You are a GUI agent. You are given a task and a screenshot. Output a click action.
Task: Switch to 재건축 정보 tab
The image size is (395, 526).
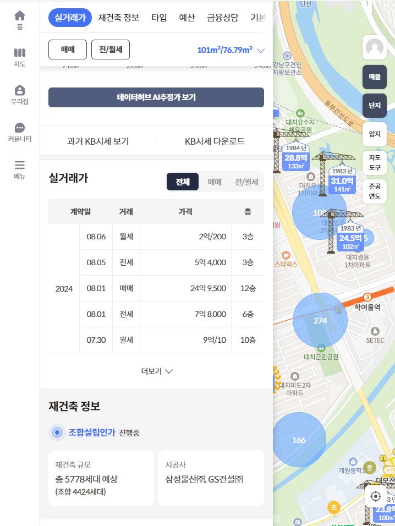coord(119,18)
